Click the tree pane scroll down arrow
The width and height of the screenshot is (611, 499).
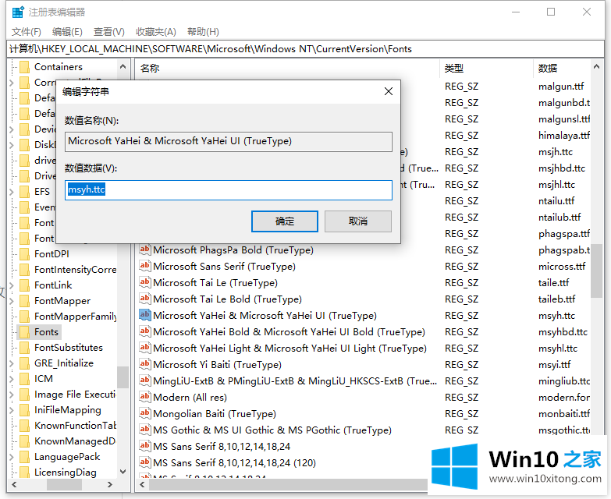coord(123,472)
